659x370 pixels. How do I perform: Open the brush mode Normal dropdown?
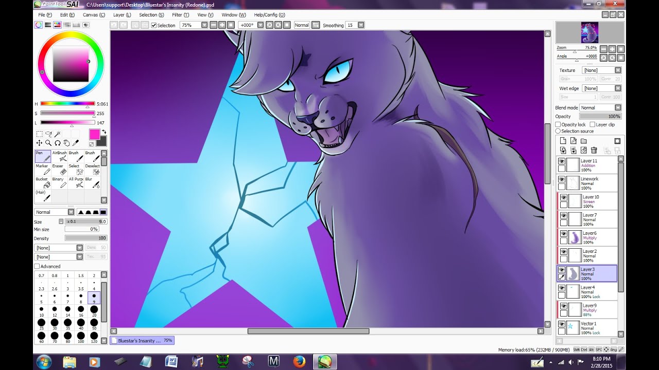point(71,212)
